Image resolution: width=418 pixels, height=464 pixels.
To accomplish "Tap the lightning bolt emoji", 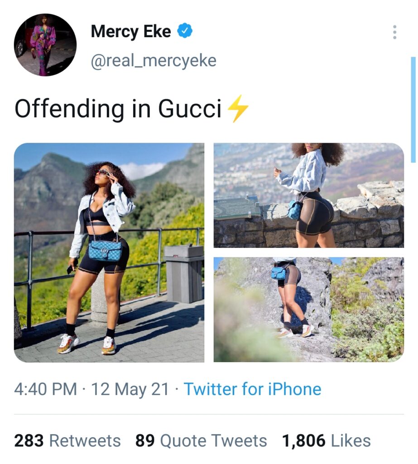I will point(238,110).
